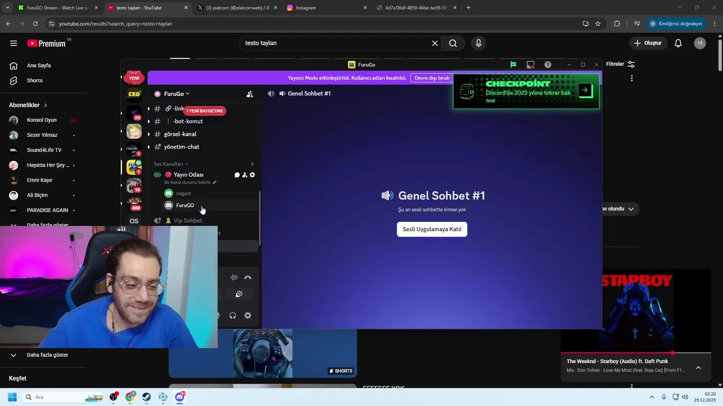This screenshot has width=723, height=406.
Task: Seek on Starboy miniplayer progress bar
Action: [635, 353]
